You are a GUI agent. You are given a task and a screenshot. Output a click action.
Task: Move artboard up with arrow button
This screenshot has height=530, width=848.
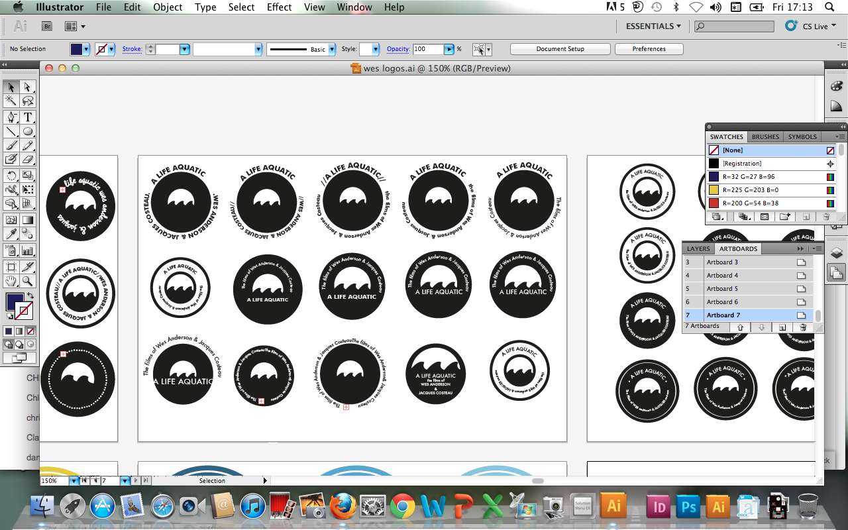click(x=740, y=327)
